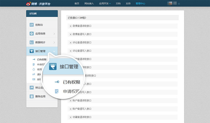The height and width of the screenshot is (123, 210).
Task: Open 管理中心 in top navigation
Action: pos(140,4)
